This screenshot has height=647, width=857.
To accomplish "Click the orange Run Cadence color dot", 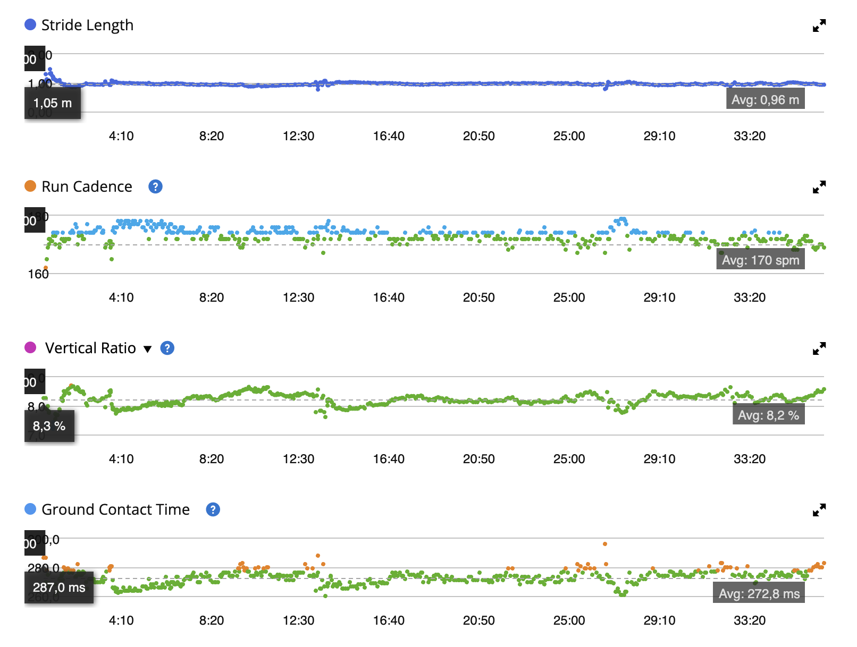I will tap(30, 186).
